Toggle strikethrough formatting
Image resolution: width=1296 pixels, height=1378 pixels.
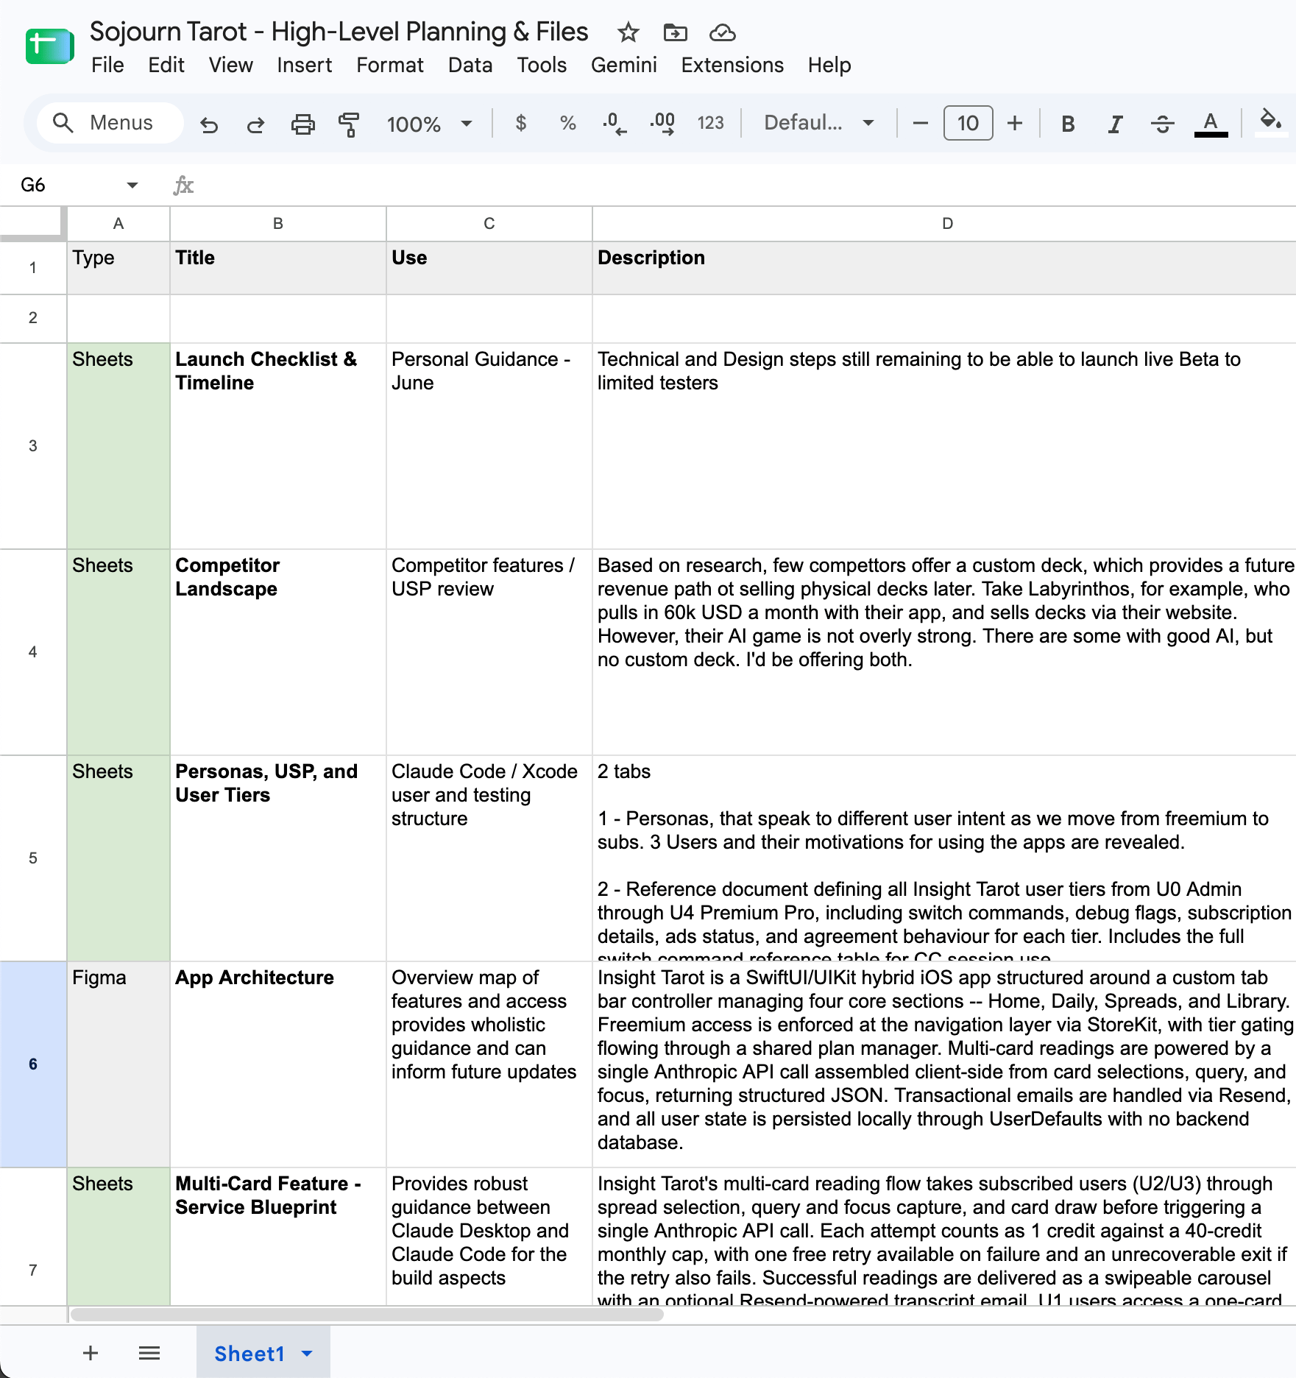1162,124
